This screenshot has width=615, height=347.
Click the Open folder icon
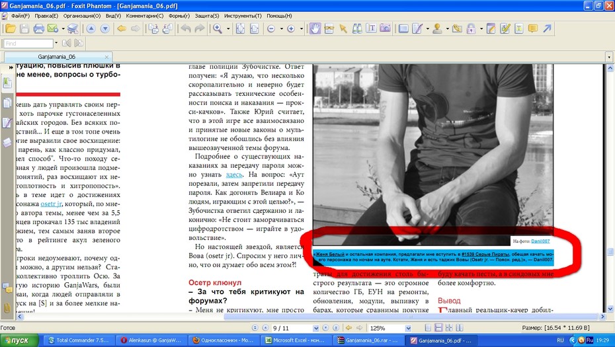point(11,28)
